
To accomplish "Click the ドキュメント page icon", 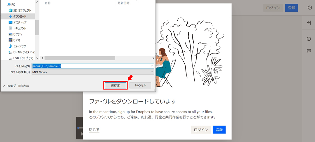I will click(10, 28).
